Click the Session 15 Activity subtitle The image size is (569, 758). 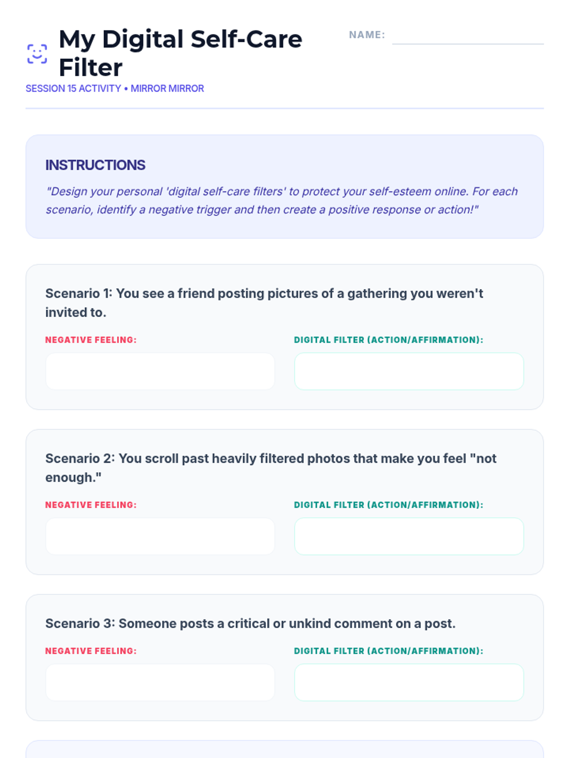coord(115,89)
